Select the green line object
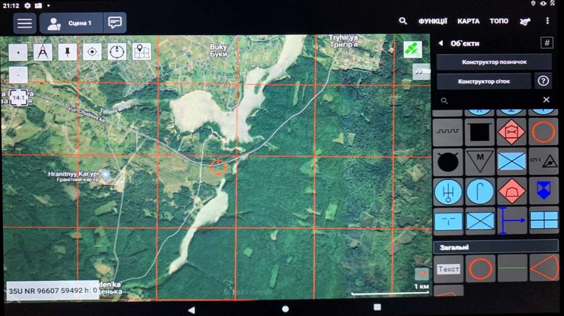The height and width of the screenshot is (316, 564). click(512, 269)
